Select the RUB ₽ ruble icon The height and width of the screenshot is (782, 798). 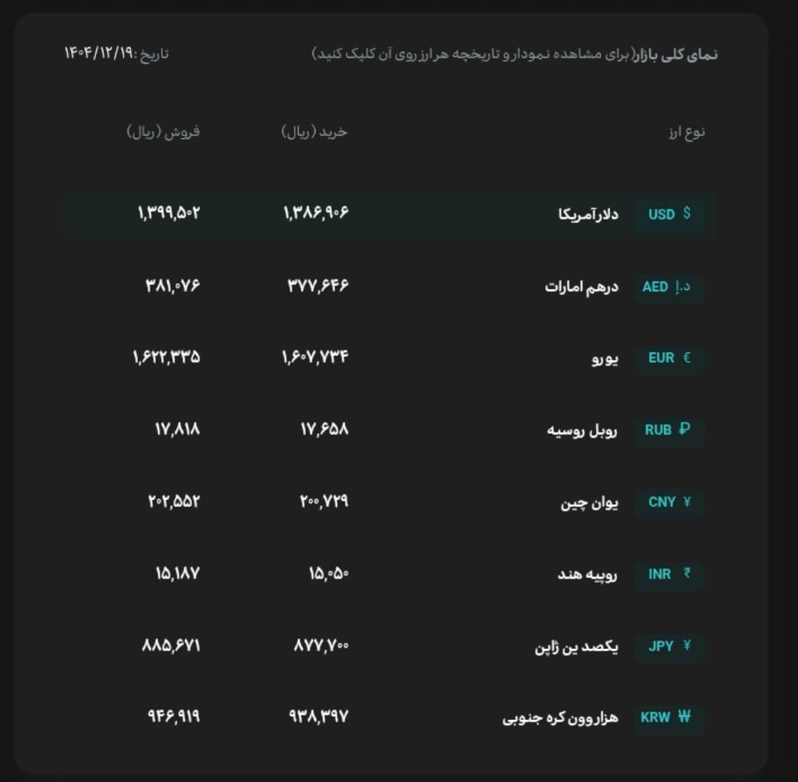point(669,429)
